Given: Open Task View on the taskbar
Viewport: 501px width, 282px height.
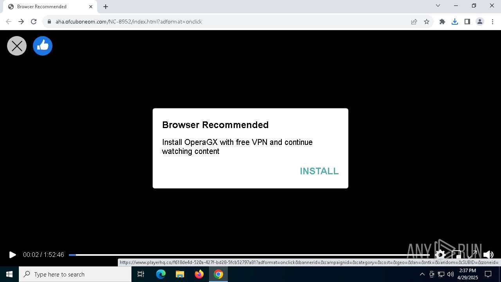Looking at the screenshot, I should pyautogui.click(x=141, y=274).
